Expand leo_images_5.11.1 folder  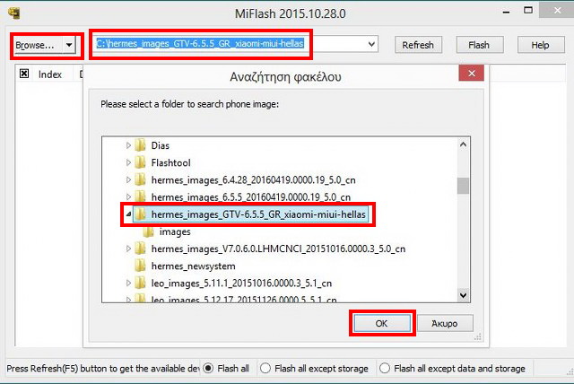(128, 283)
